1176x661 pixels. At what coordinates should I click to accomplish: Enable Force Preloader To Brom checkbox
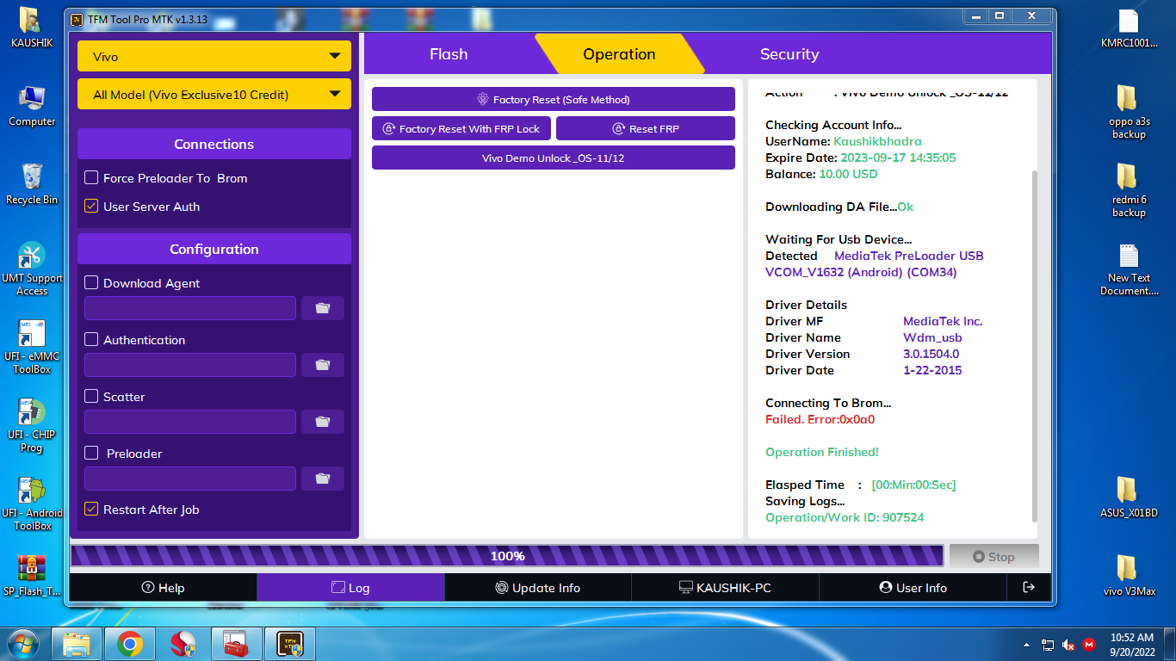(91, 178)
